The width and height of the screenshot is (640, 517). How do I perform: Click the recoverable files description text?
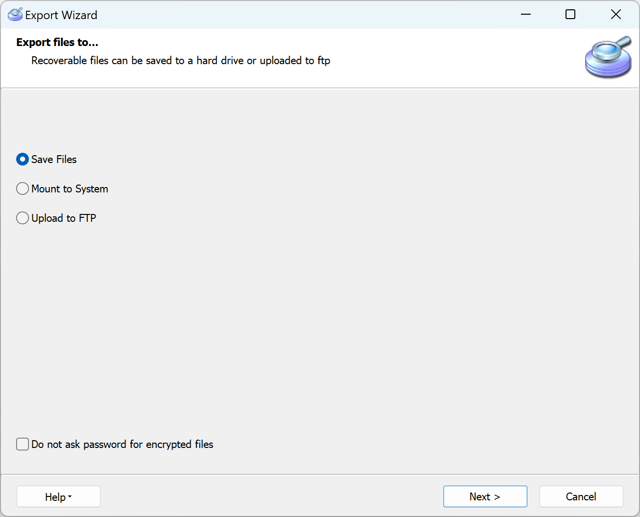coord(181,60)
